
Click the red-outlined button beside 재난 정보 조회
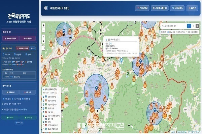pyautogui.click(x=23, y=48)
